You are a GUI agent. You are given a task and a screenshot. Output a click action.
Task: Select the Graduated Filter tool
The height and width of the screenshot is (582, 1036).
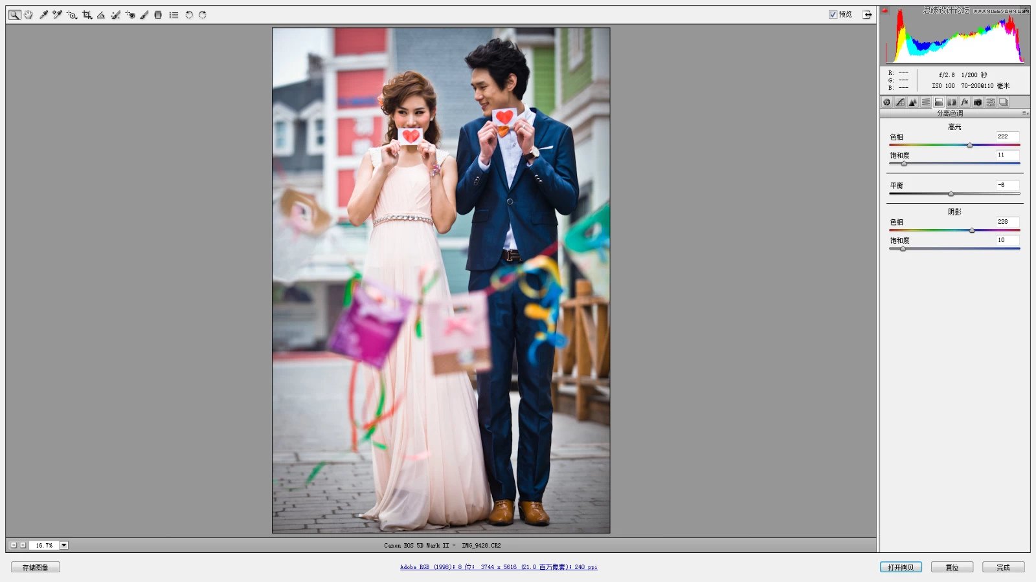click(158, 15)
